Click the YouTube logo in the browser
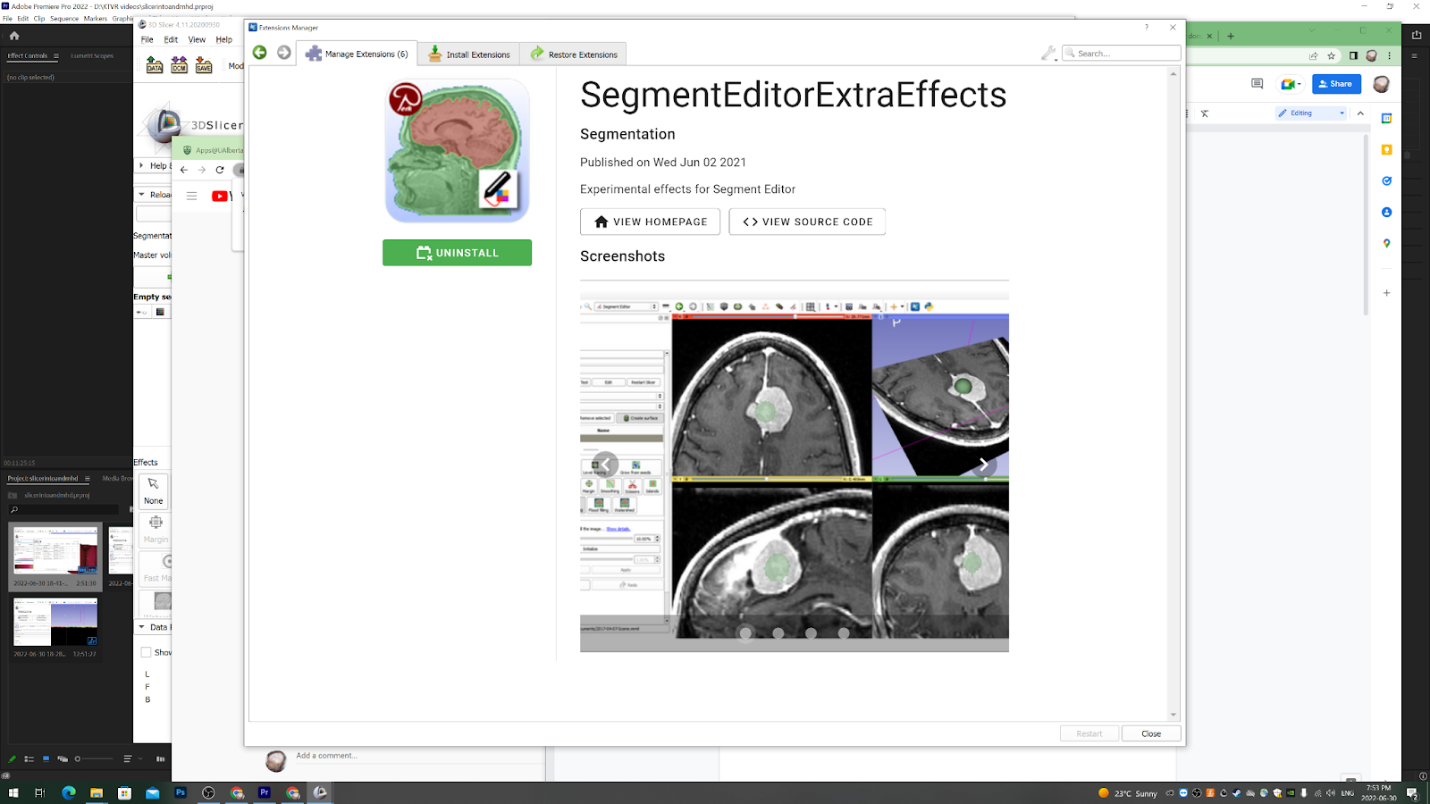This screenshot has height=804, width=1430. [221, 196]
